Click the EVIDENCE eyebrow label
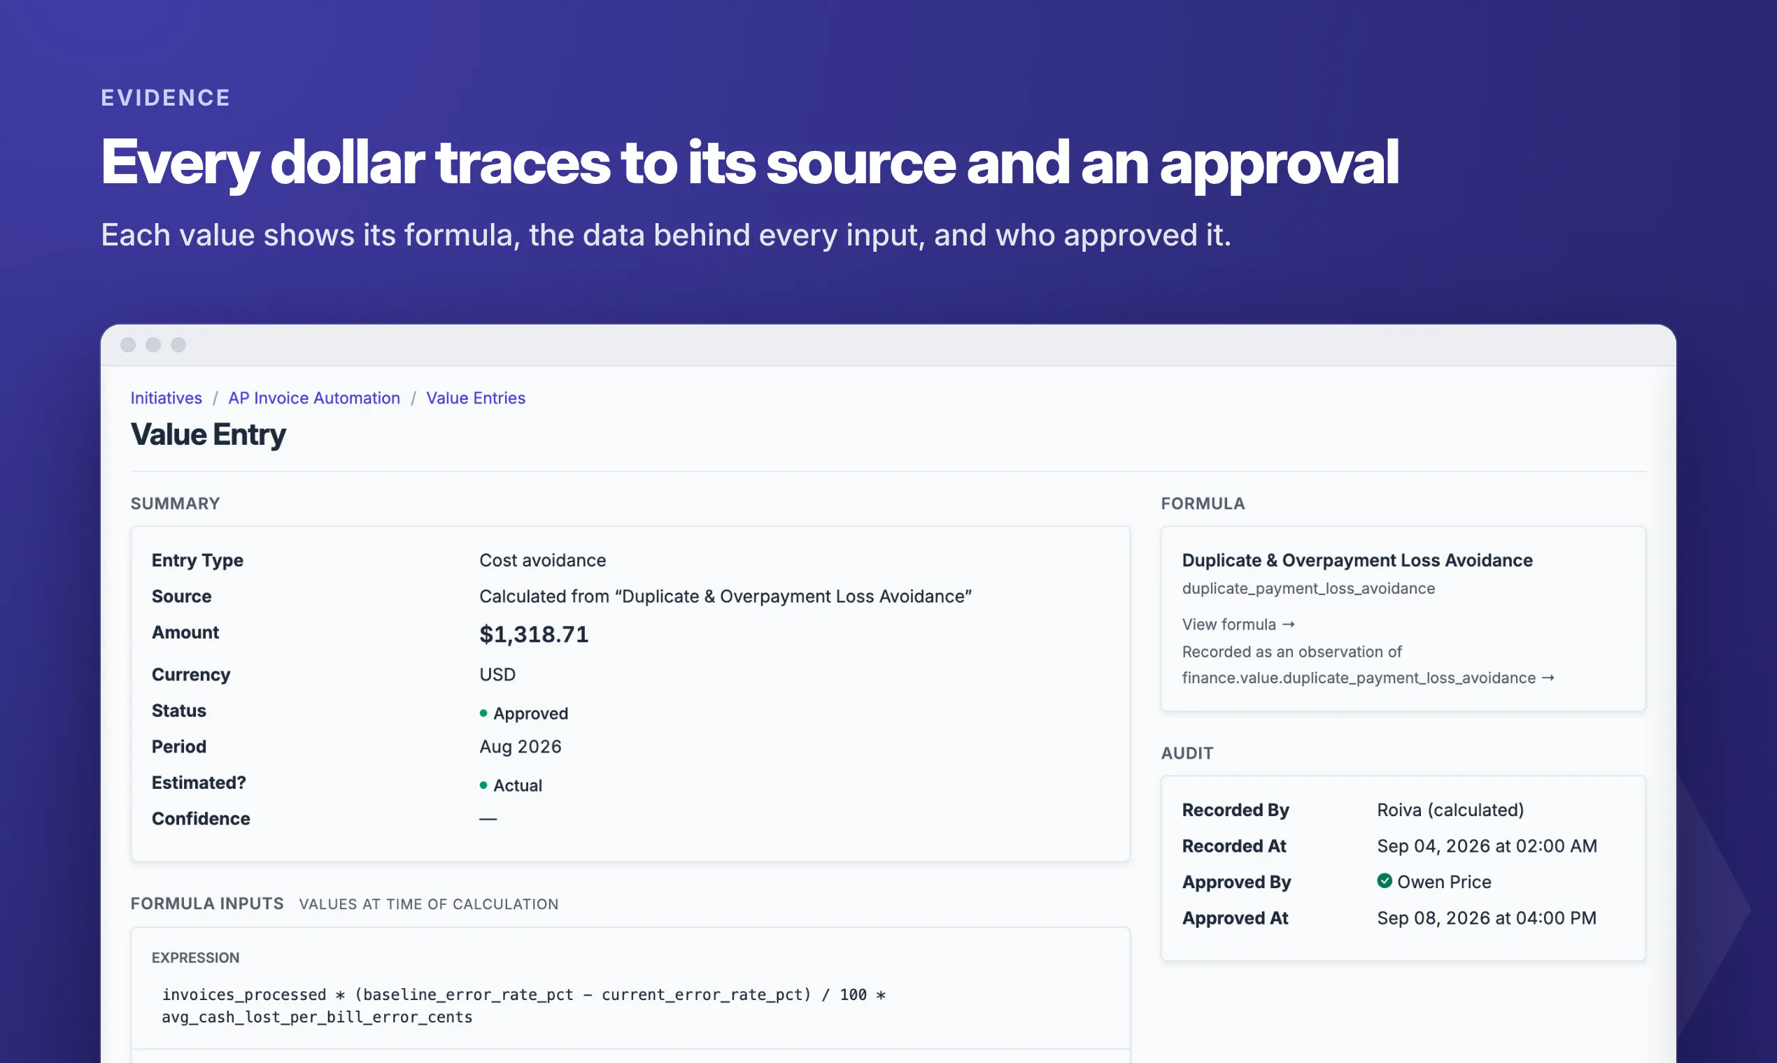The width and height of the screenshot is (1777, 1063). pyautogui.click(x=166, y=97)
